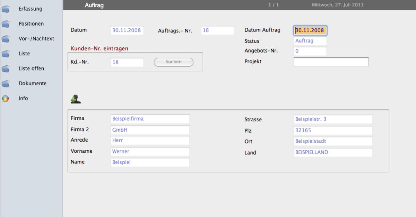This screenshot has height=217, width=416.
Task: Click the folder icon beside Erfassung
Action: pyautogui.click(x=5, y=9)
